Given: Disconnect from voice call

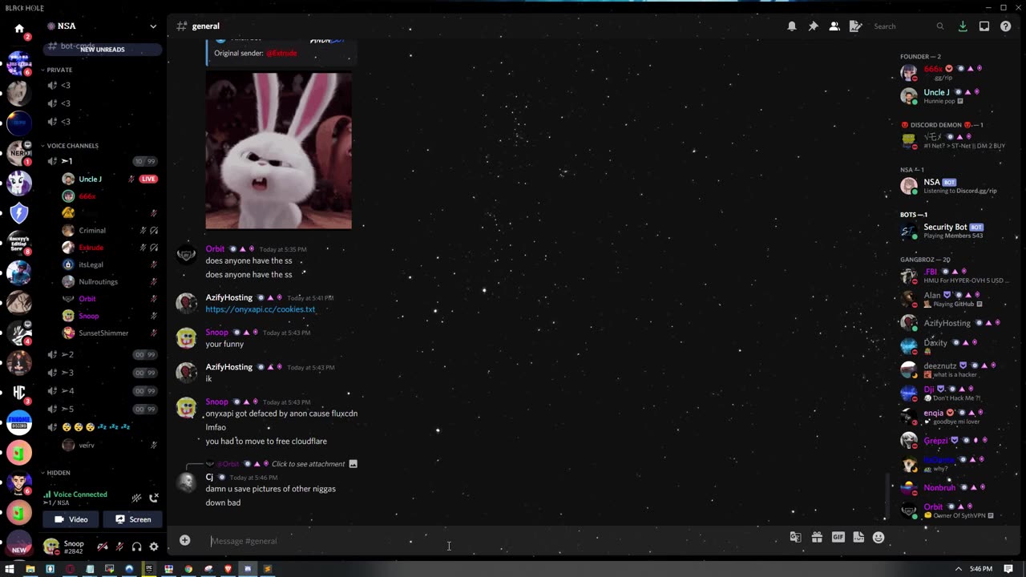Looking at the screenshot, I should coord(154,498).
